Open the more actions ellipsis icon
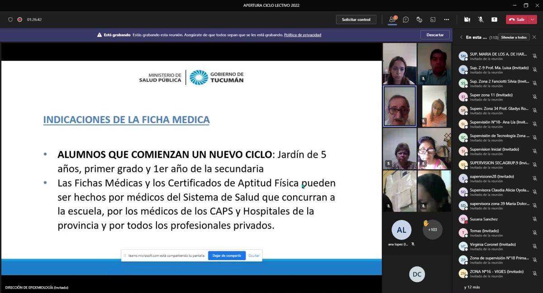Image resolution: width=543 pixels, height=293 pixels. coord(446,19)
